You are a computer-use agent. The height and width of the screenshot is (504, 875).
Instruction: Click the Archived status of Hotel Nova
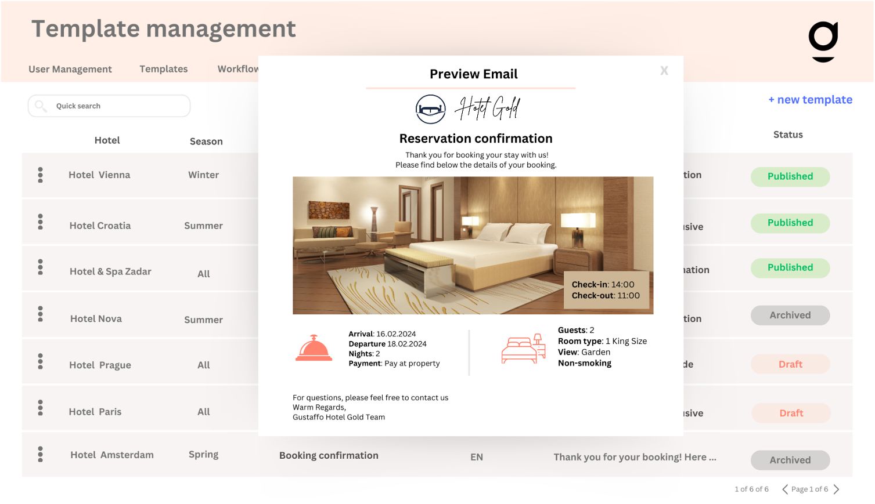[x=790, y=315]
